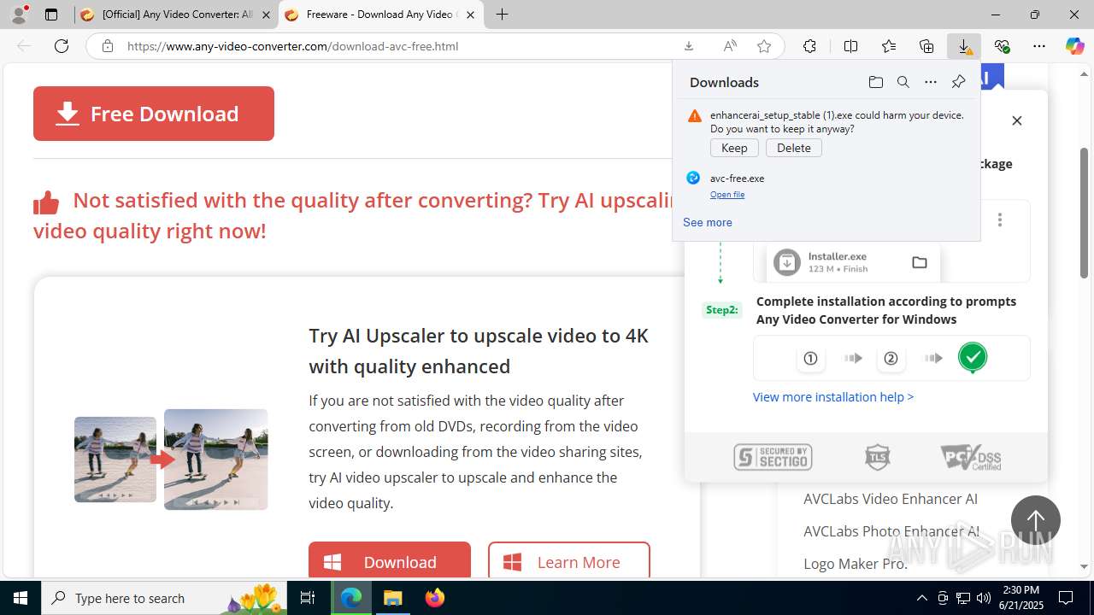
Task: Add this page to favorites star
Action: (764, 46)
